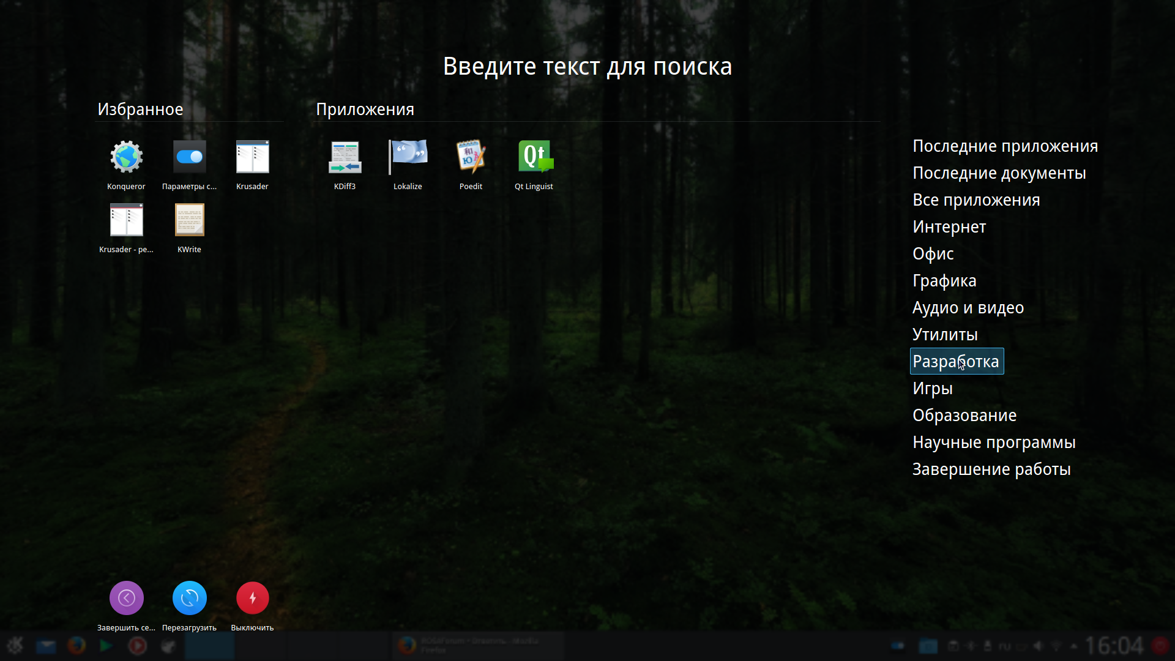Open the Графика category

[944, 281]
